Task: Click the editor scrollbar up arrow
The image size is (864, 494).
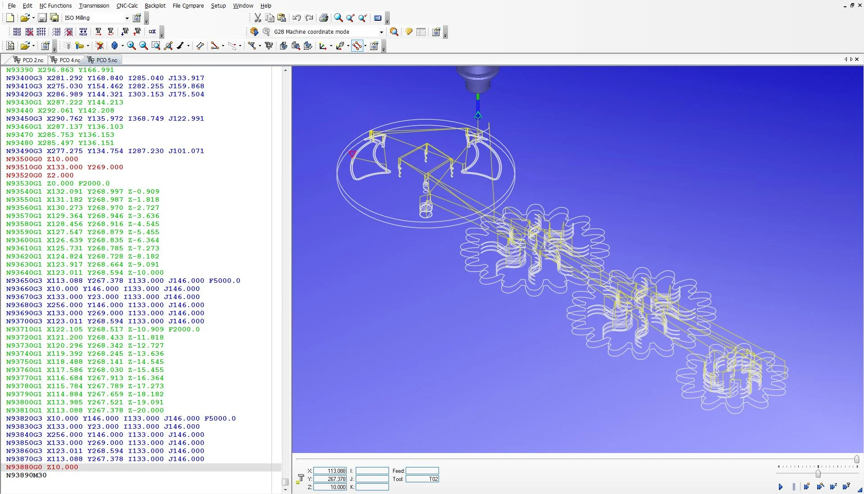Action: [x=285, y=70]
